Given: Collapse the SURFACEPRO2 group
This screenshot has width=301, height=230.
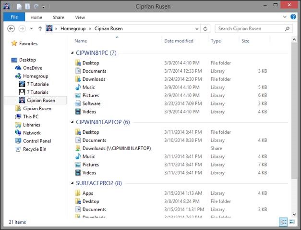Looking at the screenshot, I should [x=72, y=183].
